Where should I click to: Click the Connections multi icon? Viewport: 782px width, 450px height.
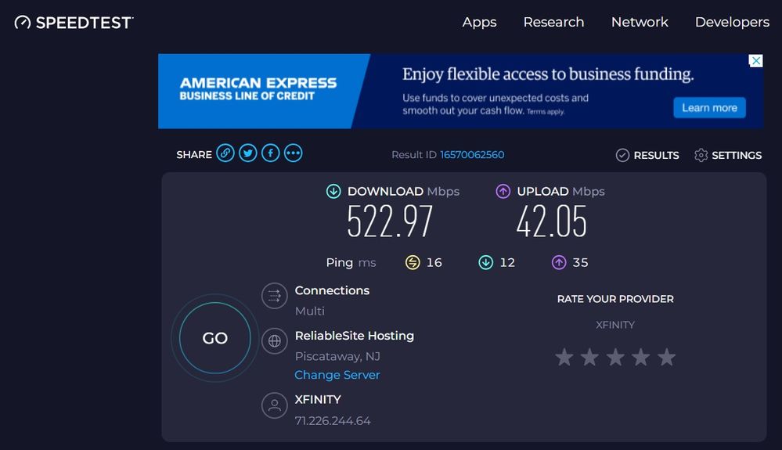(274, 296)
